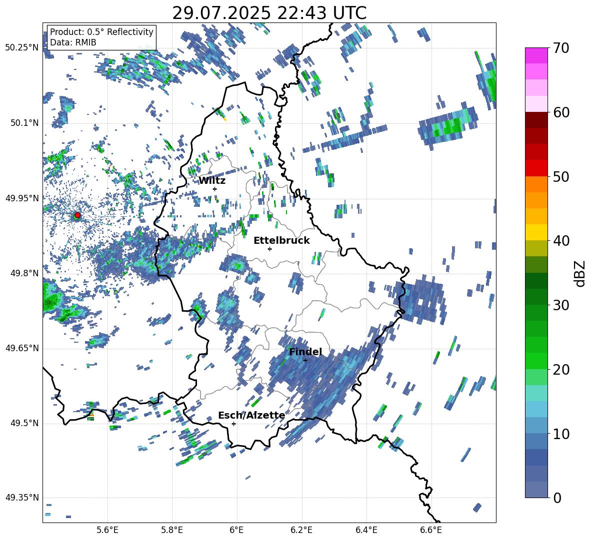The width and height of the screenshot is (592, 540).
Task: Click the bright green 20 dBZ colorbar segment
Action: 536,361
